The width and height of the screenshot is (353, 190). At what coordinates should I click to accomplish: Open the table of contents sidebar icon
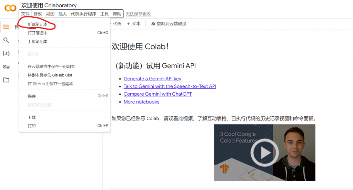coord(6,27)
